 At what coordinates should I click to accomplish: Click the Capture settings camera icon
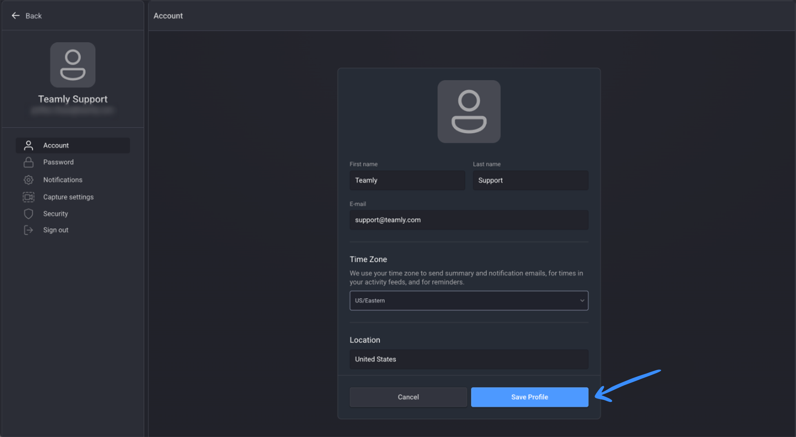point(28,197)
